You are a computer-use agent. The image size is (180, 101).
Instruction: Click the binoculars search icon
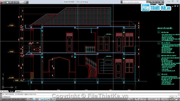[x=148, y=2]
